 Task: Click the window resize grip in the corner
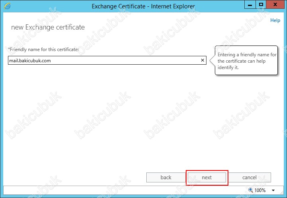(x=281, y=192)
